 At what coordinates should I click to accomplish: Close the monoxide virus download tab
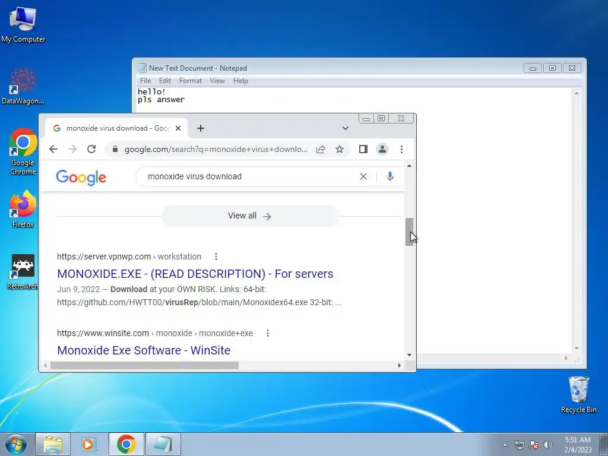[178, 128]
